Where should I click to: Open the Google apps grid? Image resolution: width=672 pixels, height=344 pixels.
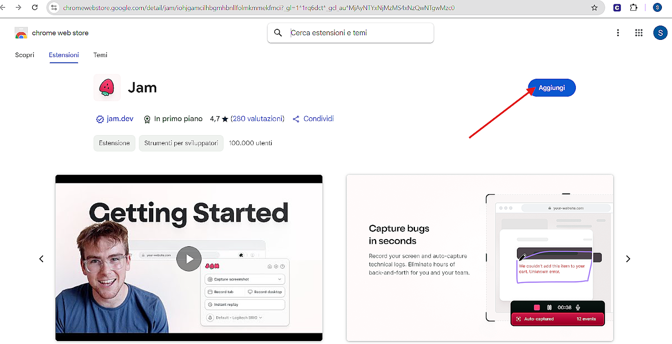tap(639, 33)
